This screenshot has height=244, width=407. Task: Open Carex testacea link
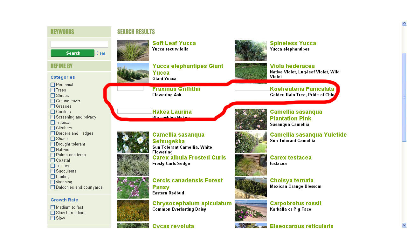coord(291,158)
